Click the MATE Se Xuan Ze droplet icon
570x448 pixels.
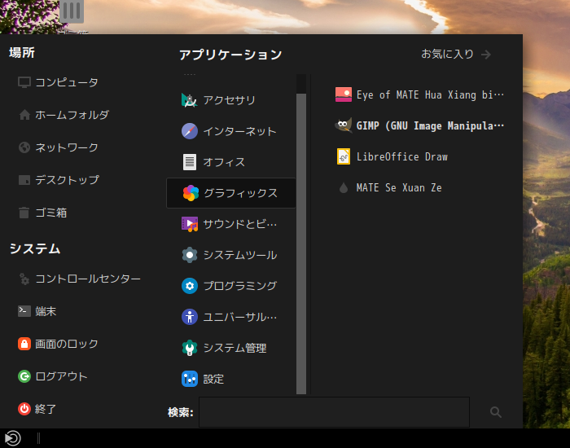[343, 187]
